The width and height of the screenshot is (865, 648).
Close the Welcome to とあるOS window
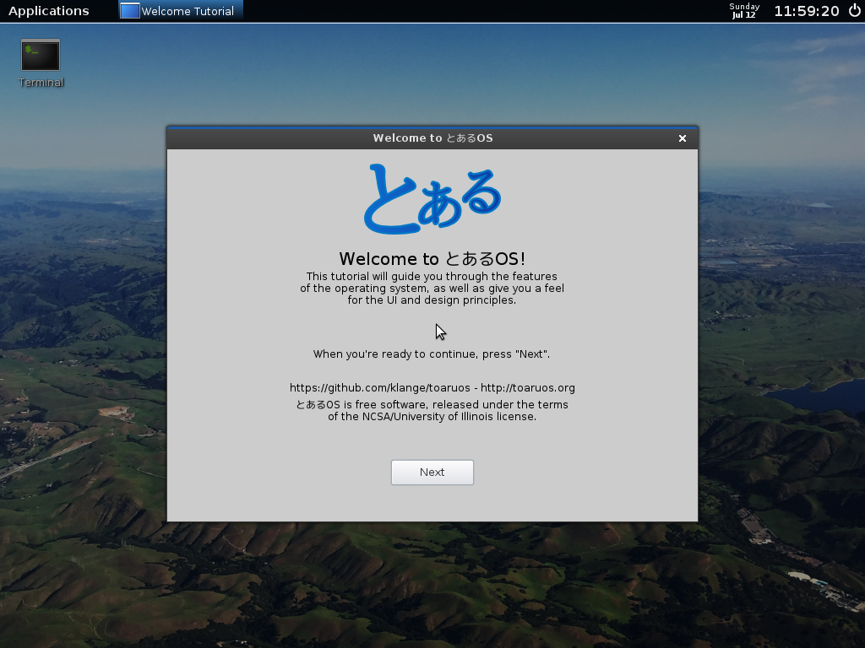click(683, 138)
